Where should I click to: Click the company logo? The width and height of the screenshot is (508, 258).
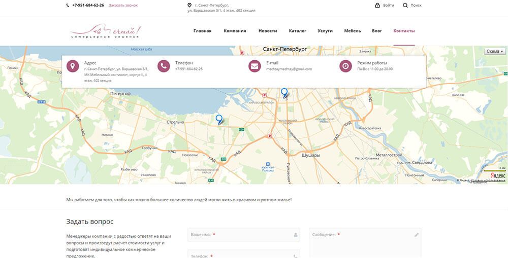point(105,31)
